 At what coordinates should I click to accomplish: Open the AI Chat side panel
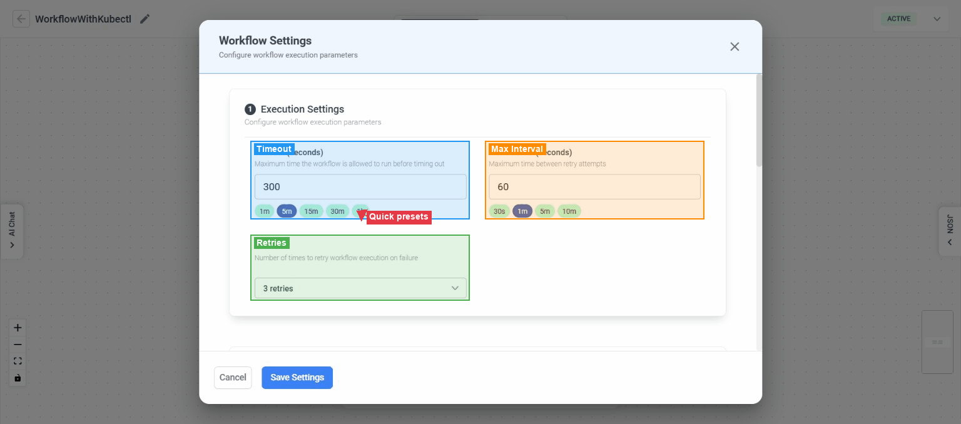[x=13, y=231]
